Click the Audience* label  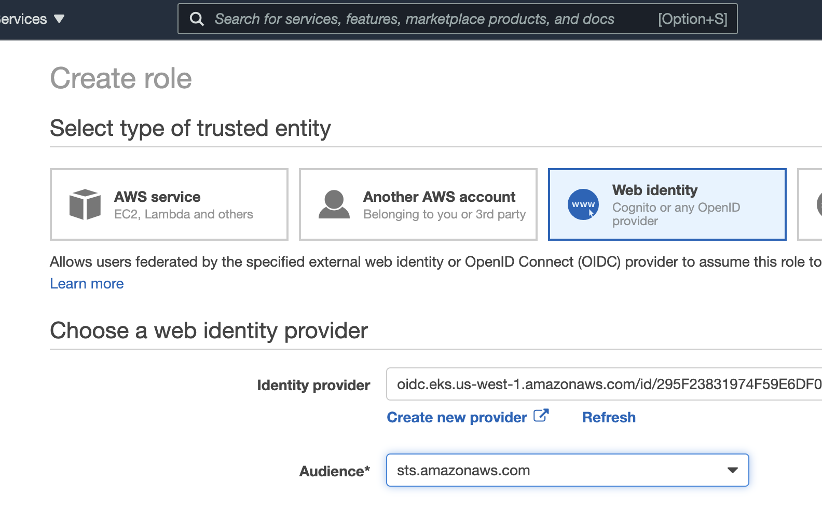pos(335,471)
